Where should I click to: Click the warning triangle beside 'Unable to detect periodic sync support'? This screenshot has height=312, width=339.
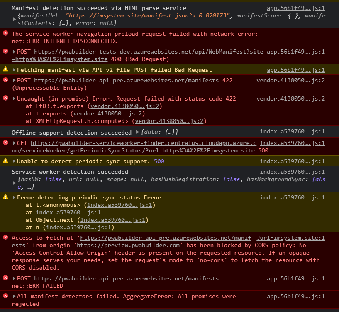[5, 161]
